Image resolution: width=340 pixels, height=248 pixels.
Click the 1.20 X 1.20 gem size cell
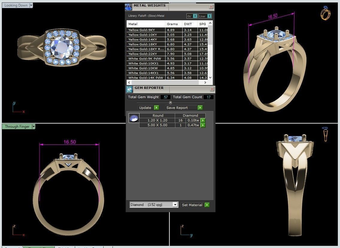pyautogui.click(x=157, y=121)
